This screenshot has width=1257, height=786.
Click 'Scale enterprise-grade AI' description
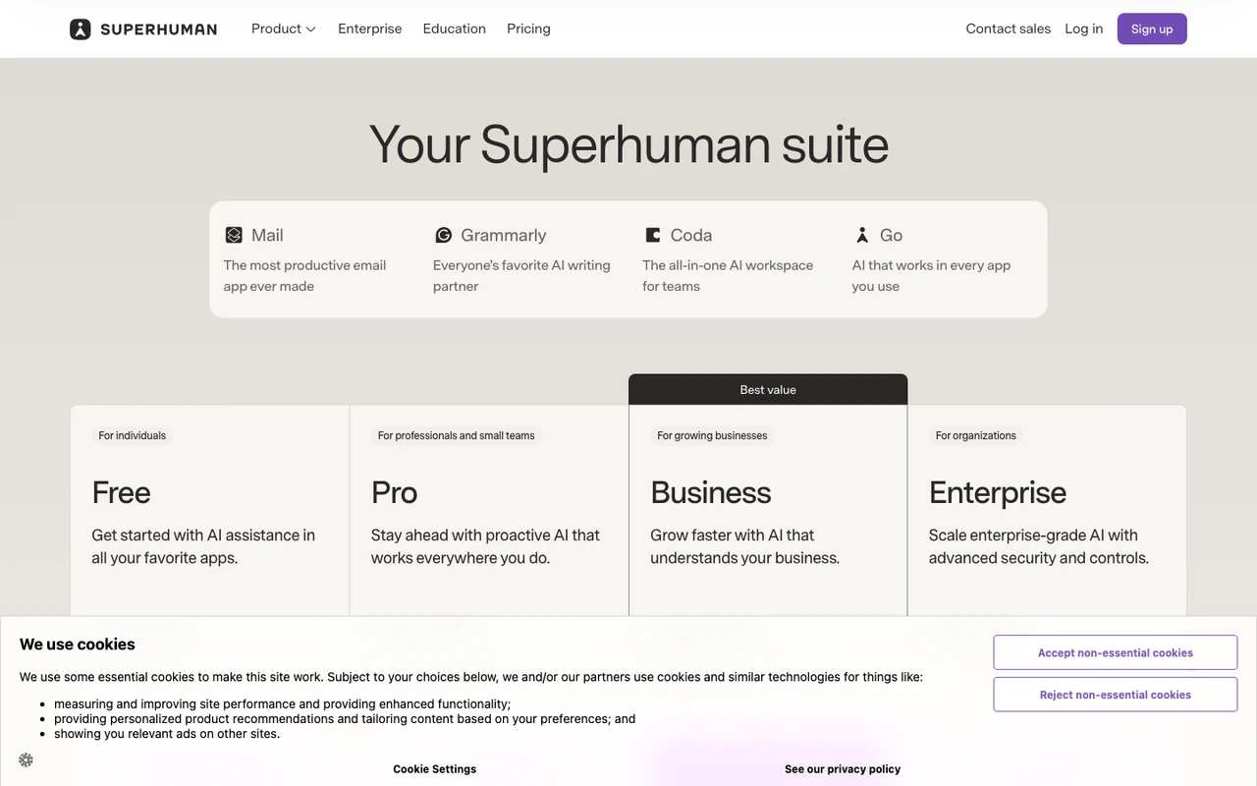[1038, 546]
